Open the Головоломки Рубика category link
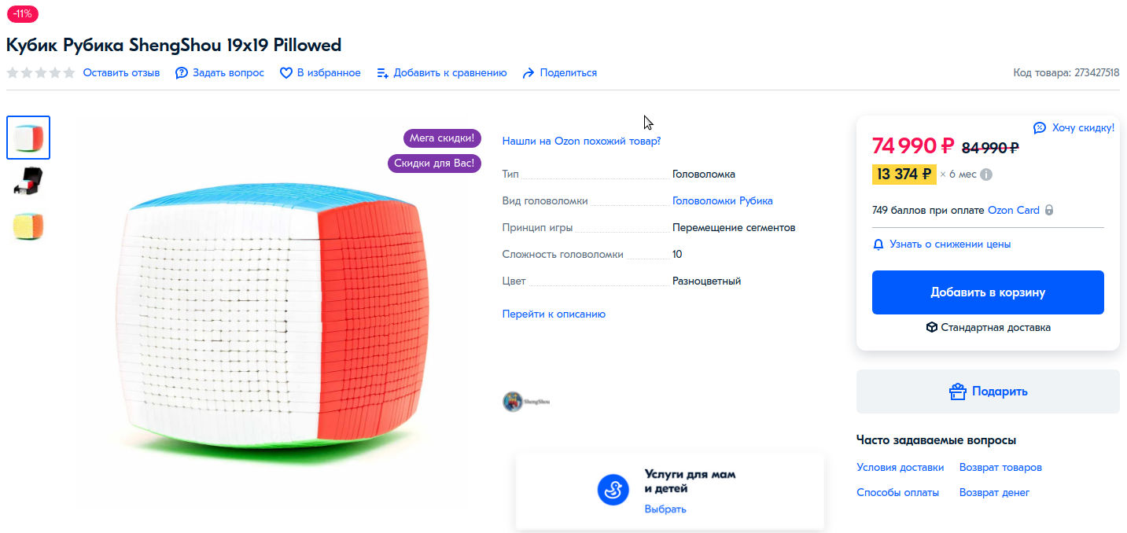 (x=722, y=201)
